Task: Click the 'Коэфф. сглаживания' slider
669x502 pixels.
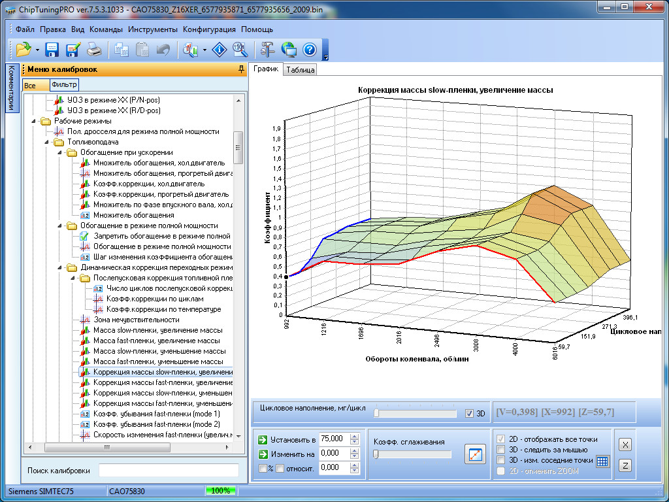Action: pyautogui.click(x=412, y=454)
